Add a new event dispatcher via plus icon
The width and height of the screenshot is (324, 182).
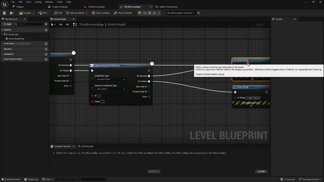[46, 59]
